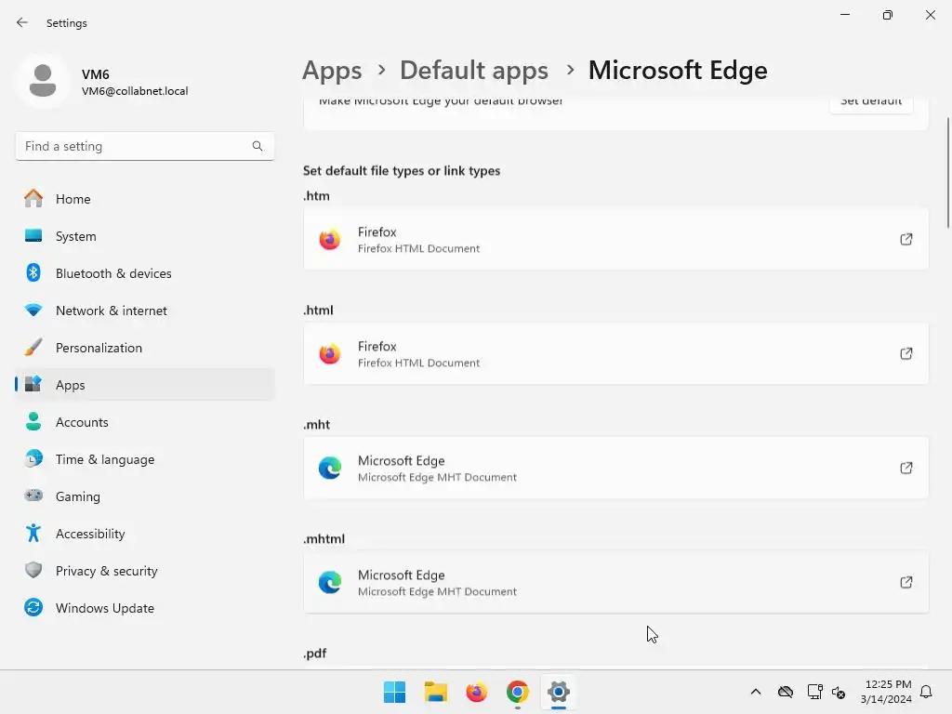
Task: Click the Find a setting search box
Action: click(x=135, y=146)
